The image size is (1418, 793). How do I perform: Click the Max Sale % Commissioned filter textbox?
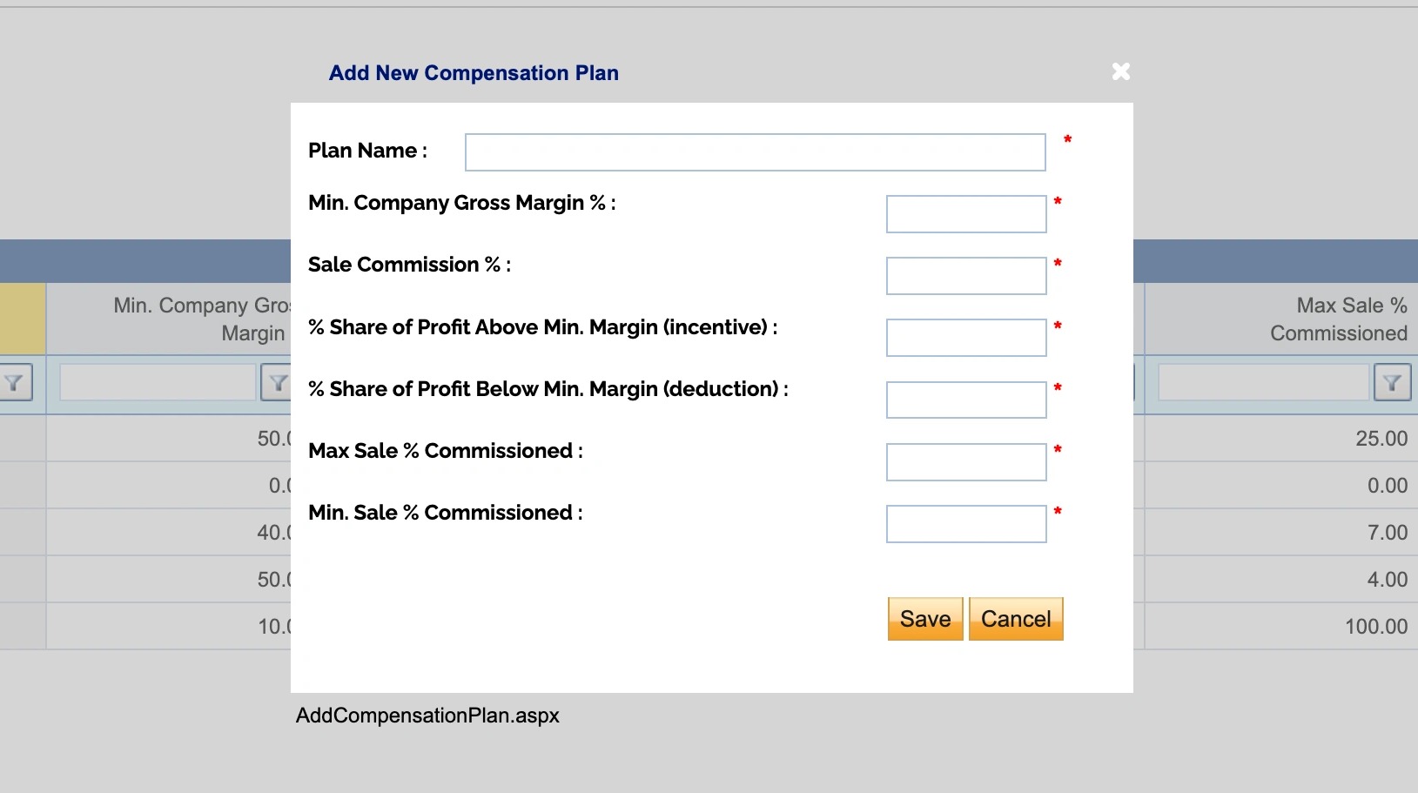1263,382
